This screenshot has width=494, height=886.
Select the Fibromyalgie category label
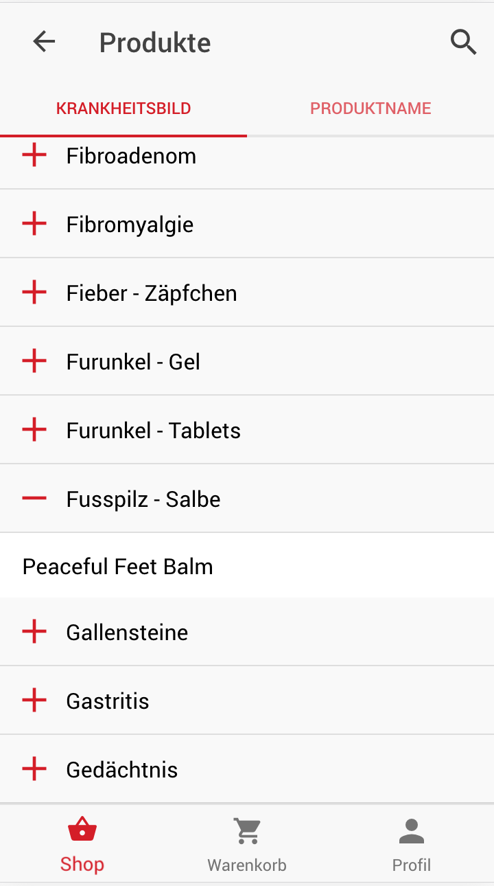pos(130,225)
